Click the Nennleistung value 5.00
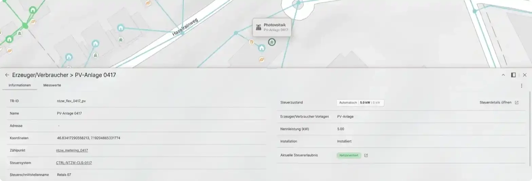The image size is (532, 181). [341, 129]
